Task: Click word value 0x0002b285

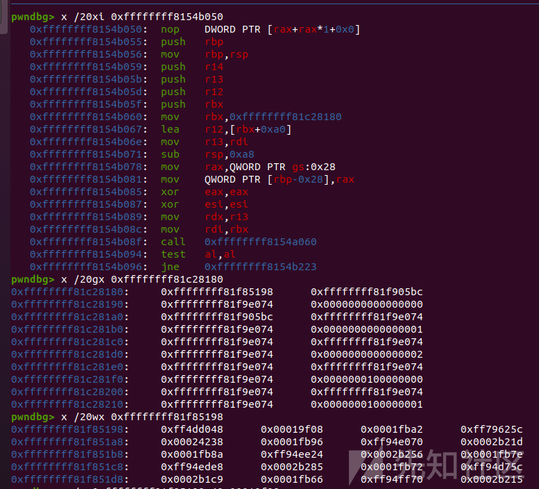Action: [x=292, y=467]
